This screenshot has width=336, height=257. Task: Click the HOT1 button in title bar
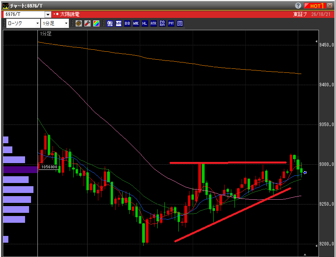coord(315,6)
